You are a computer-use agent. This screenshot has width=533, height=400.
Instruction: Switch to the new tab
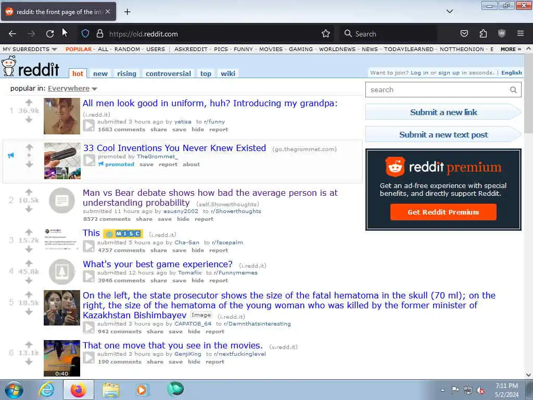pyautogui.click(x=100, y=73)
